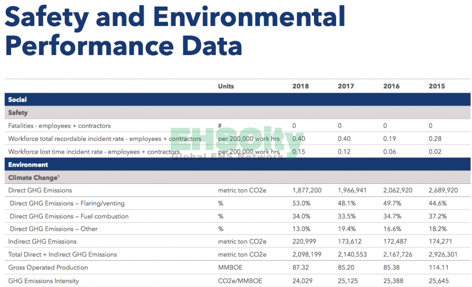Select the 2015 total emissions value 2,926,301
This screenshot has width=472, height=287.
444,254
